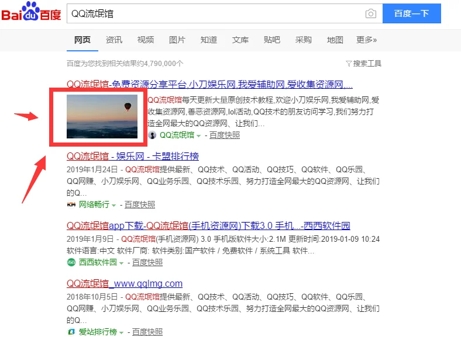Open result QQ流氓馆 - 娱乐网 - 卡盟排行榜
Screen dimensions: 461x337
[x=133, y=156]
